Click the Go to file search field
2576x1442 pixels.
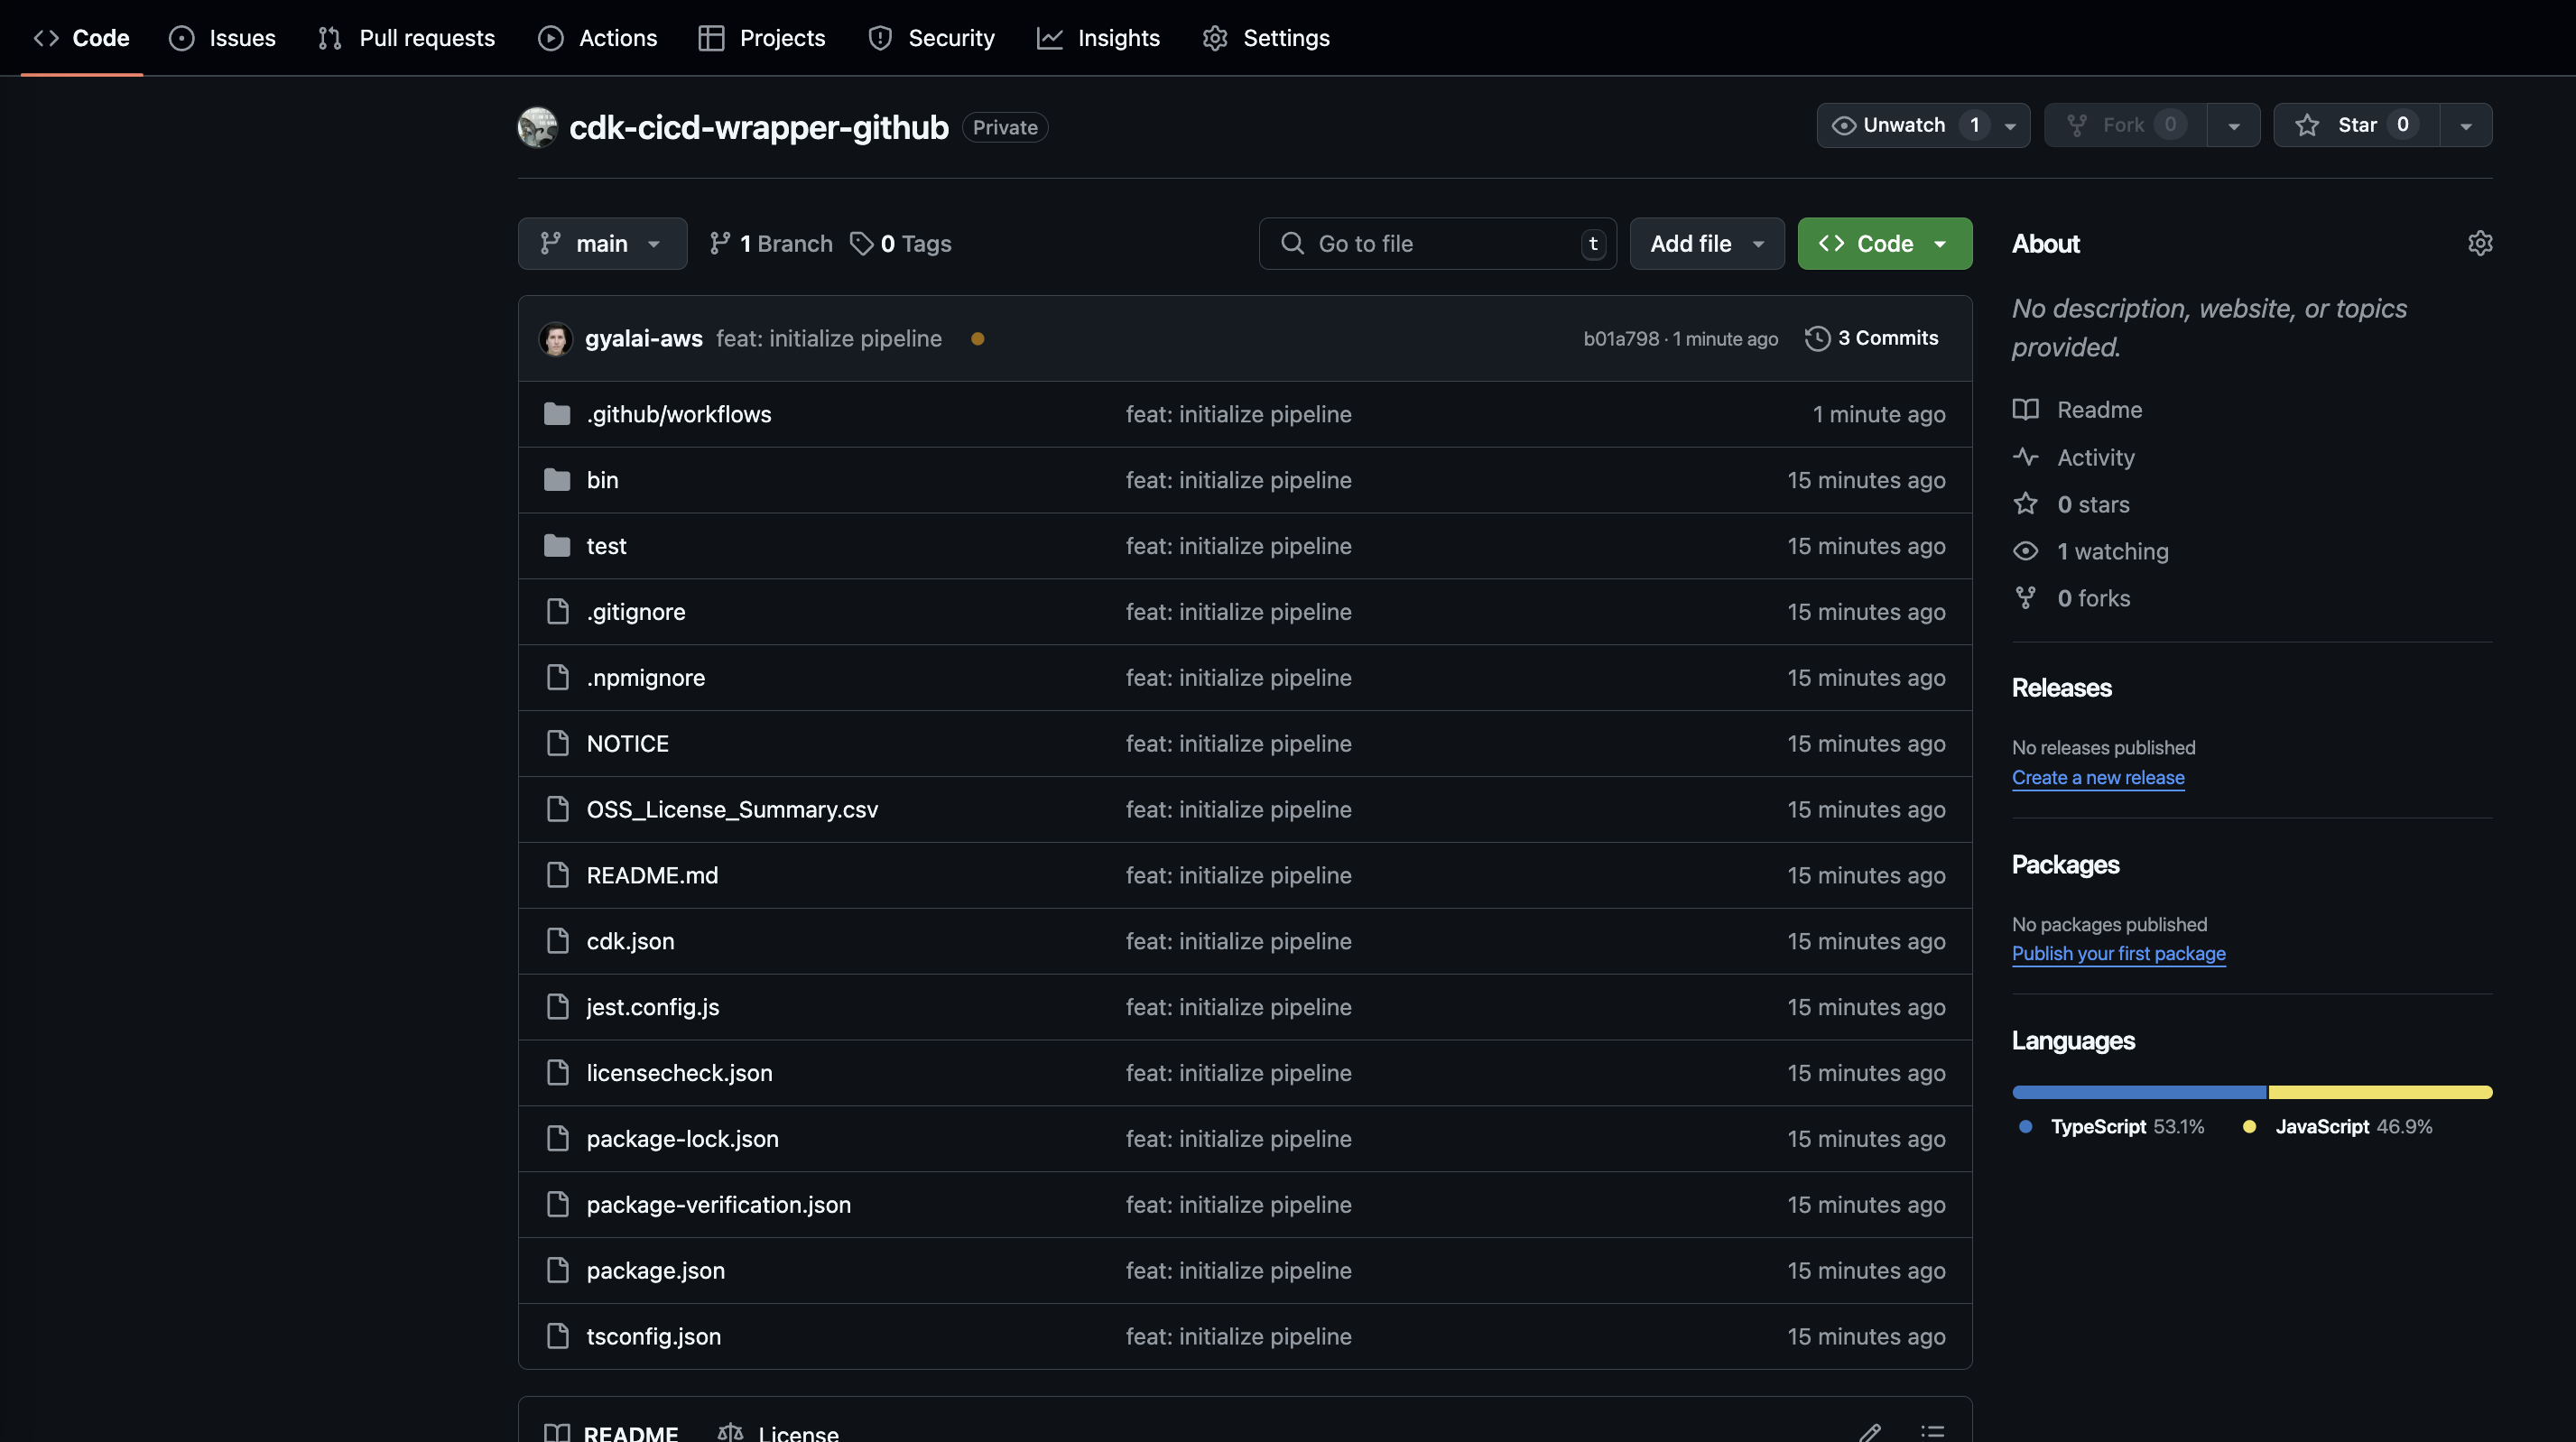1437,243
